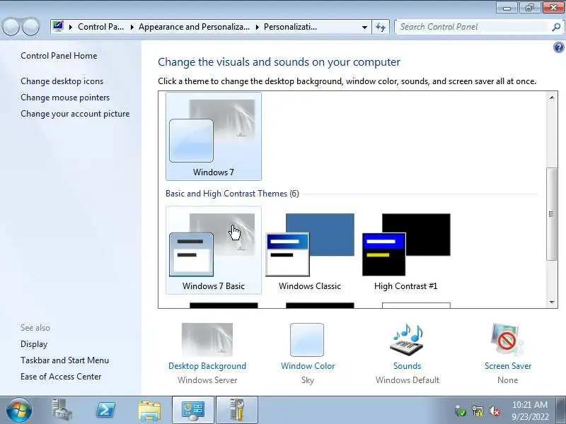Screen dimensions: 566x424
Task: Select Appearance and Personalization breadcrumb
Action: click(x=194, y=27)
